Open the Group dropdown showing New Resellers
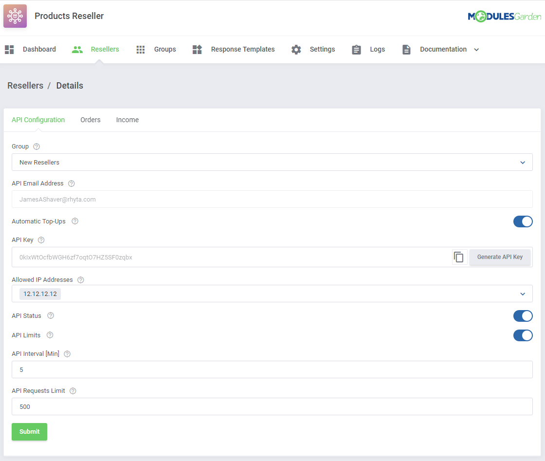Screen dimensions: 545x461 272,163
